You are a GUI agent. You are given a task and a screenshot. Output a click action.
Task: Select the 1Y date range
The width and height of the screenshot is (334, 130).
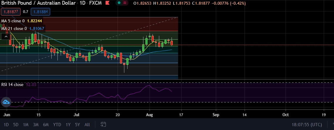click(x=68, y=125)
